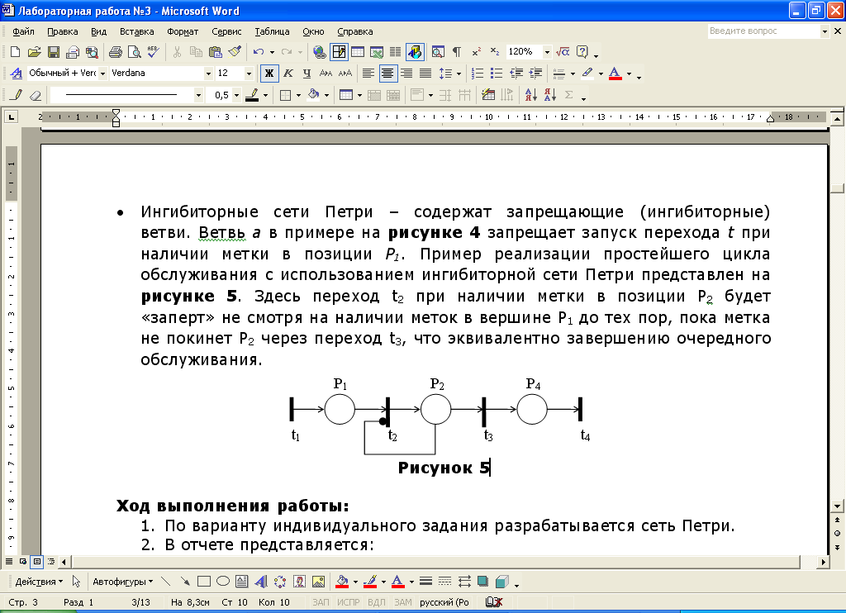Open the Справка menu

(x=355, y=31)
